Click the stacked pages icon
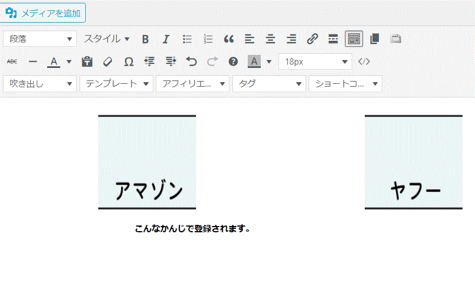 [375, 39]
